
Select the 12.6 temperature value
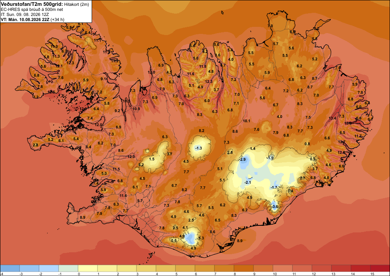point(341,152)
